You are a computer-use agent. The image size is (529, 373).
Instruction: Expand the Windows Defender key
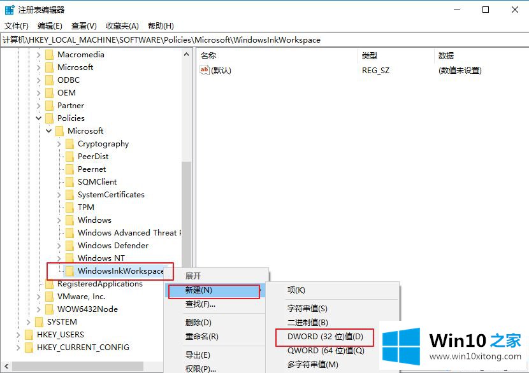click(x=59, y=246)
